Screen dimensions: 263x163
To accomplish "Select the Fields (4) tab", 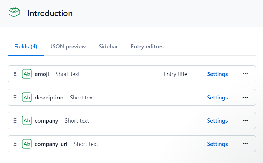I will (x=26, y=47).
